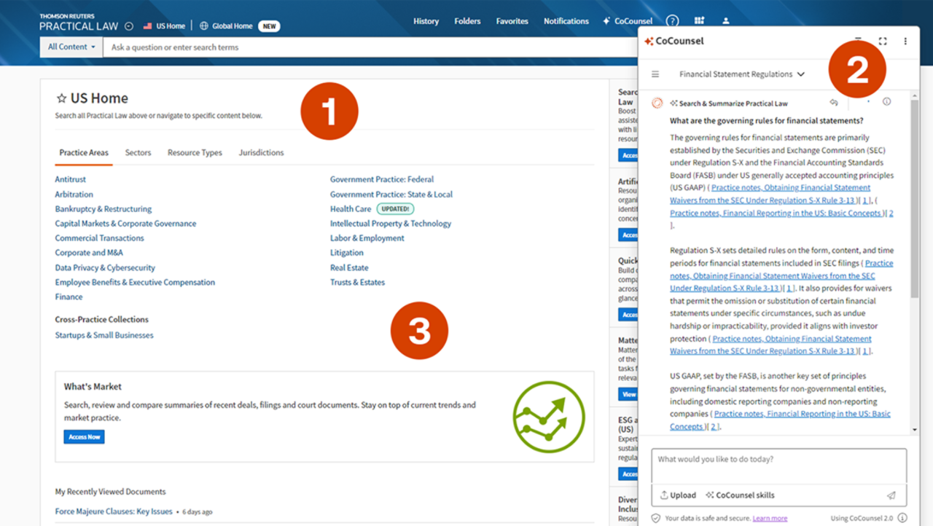Click the reply arrow on Search & Summarize

[834, 103]
